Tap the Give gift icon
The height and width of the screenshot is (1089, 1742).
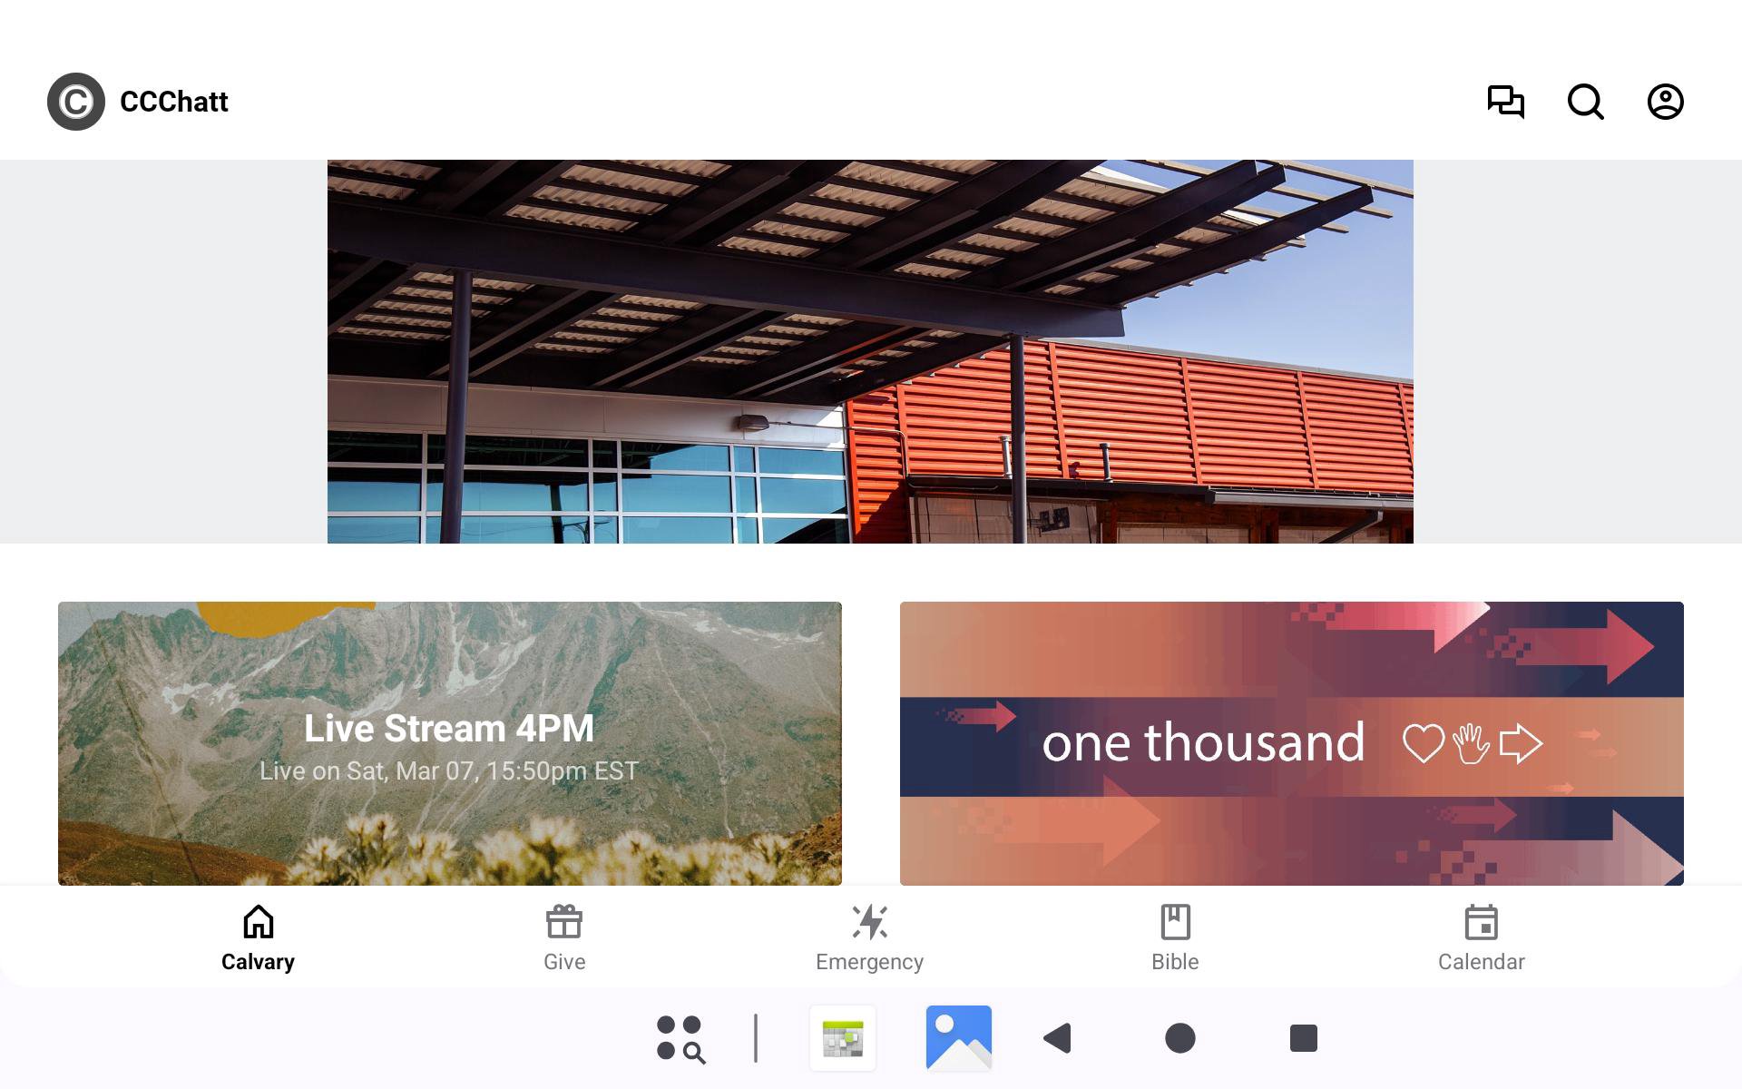click(564, 922)
